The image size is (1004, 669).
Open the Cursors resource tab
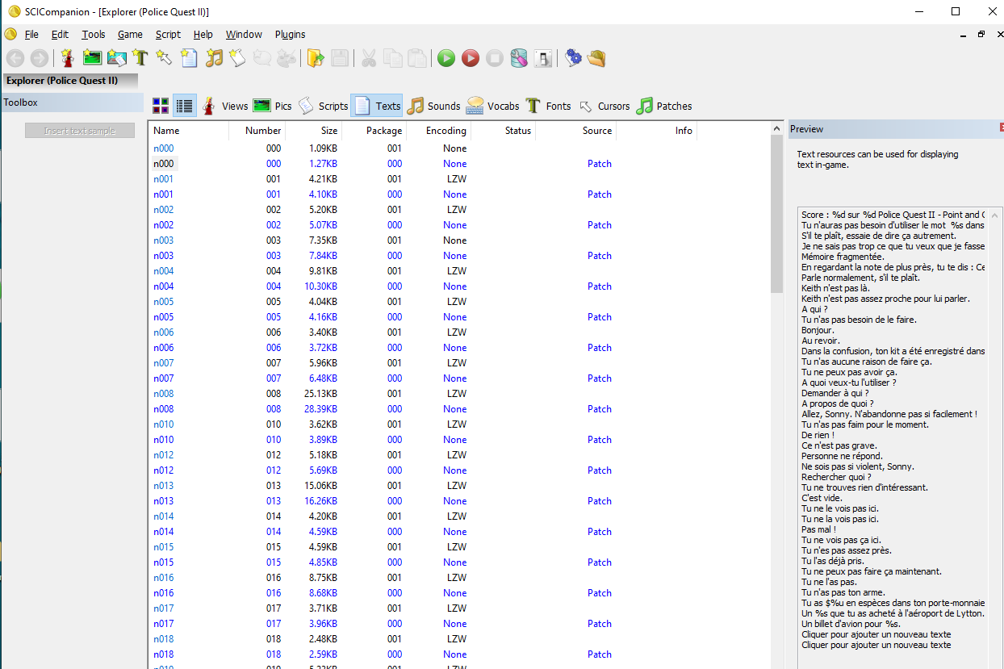tap(604, 106)
